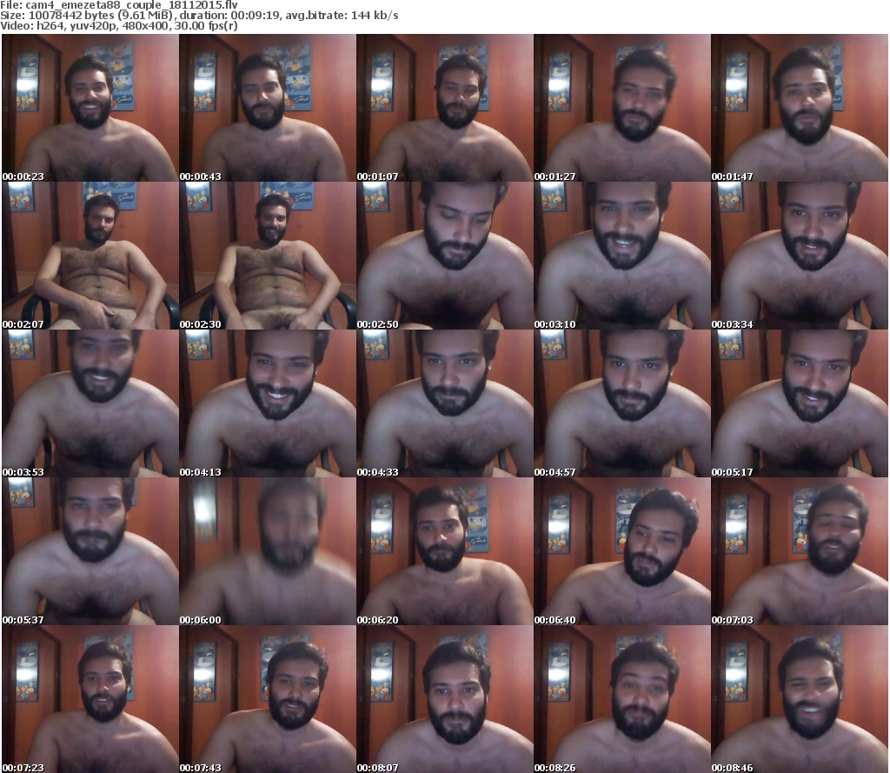Open the thumbnail stamped 00:00:23
The image size is (890, 773).
90,108
